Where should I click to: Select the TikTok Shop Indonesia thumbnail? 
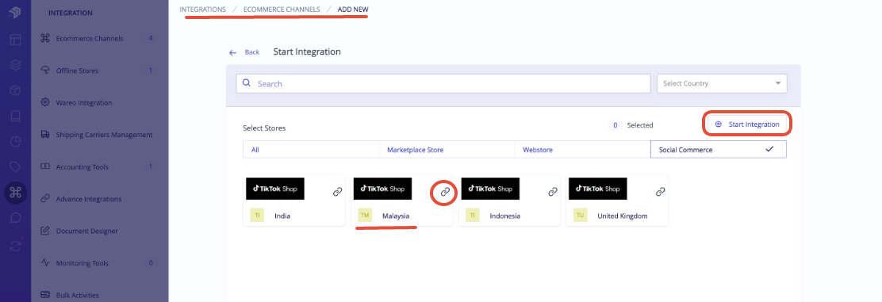[x=490, y=189]
